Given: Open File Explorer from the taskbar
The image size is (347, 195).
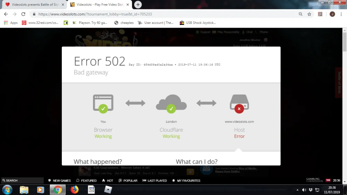Looking at the screenshot, I should pyautogui.click(x=24, y=190).
